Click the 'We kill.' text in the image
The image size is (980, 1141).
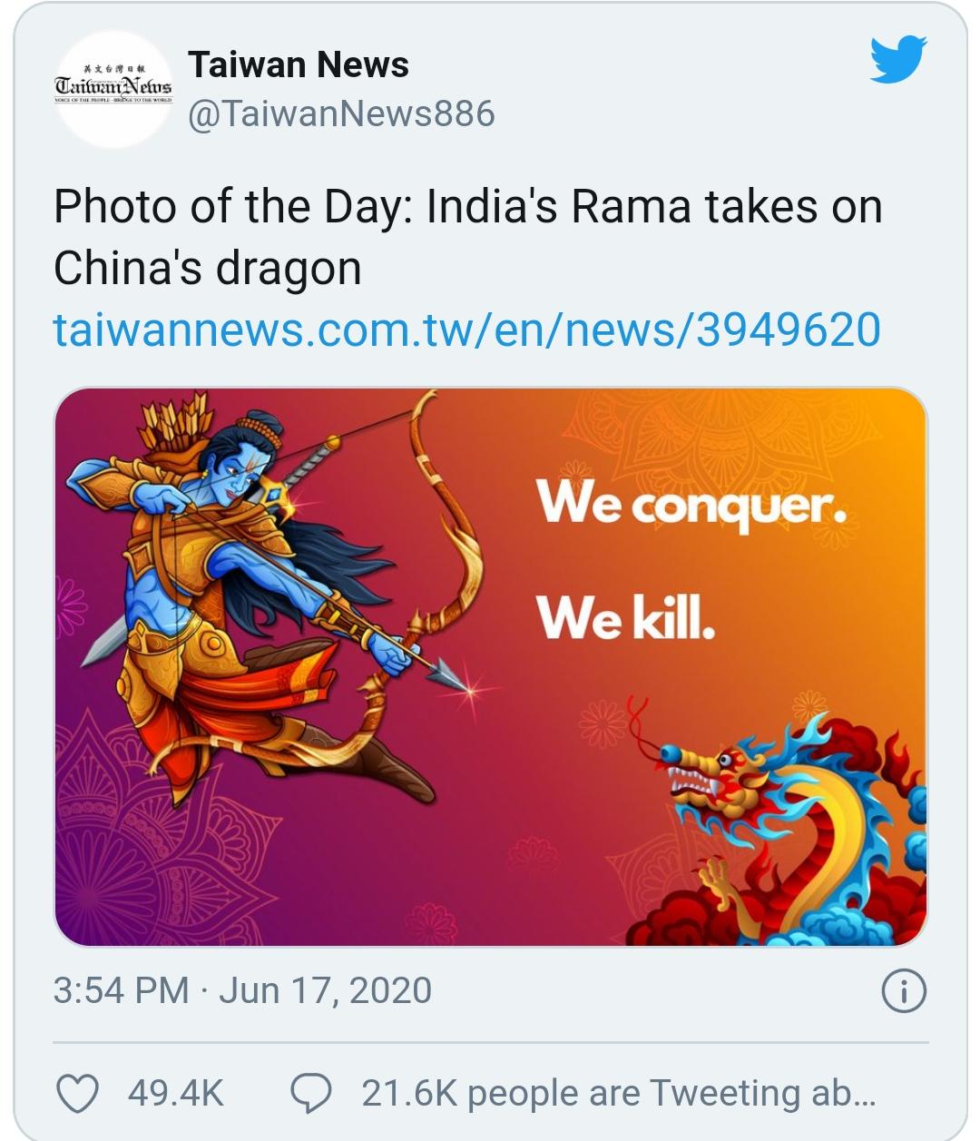pyautogui.click(x=626, y=617)
